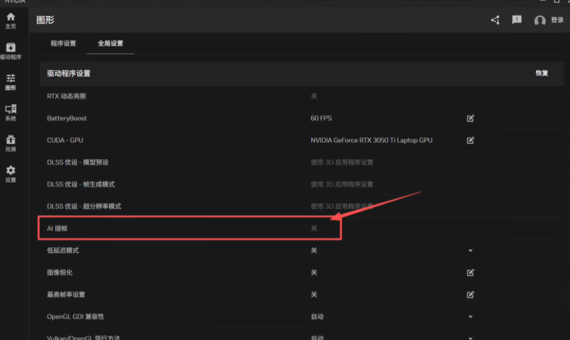Select the AI 插帧 settings row

point(189,228)
